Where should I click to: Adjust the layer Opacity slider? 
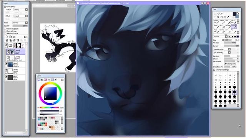(20, 26)
